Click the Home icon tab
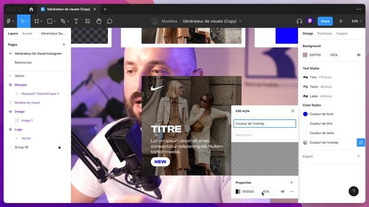This screenshot has height=207, width=369. (31, 9)
